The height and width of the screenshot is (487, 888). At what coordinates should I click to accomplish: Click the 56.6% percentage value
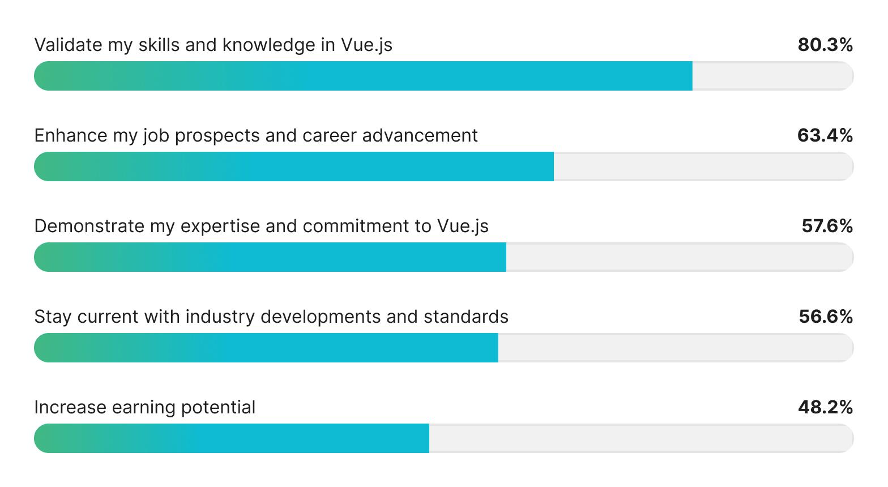826,317
